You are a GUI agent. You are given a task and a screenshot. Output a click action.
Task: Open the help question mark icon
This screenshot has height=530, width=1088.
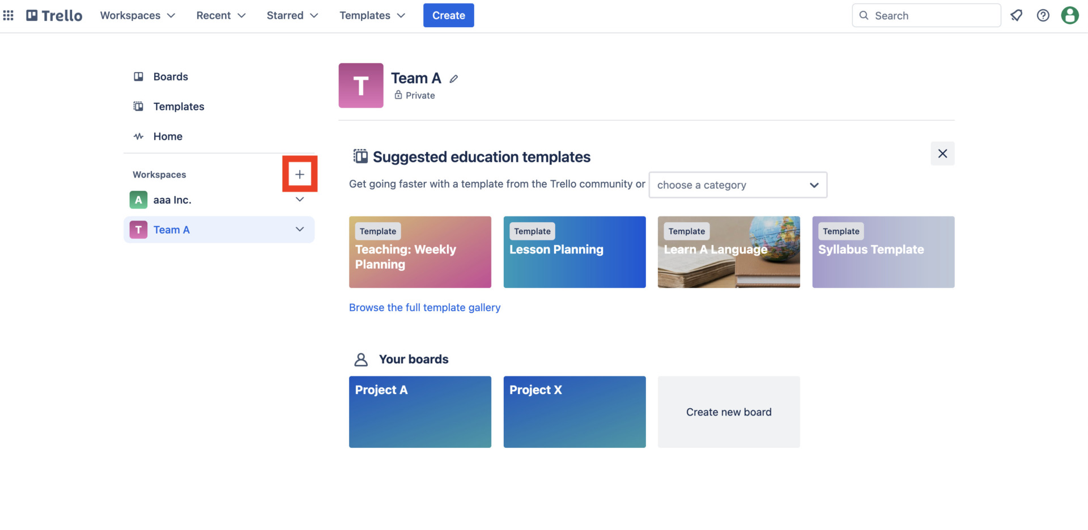pyautogui.click(x=1043, y=15)
